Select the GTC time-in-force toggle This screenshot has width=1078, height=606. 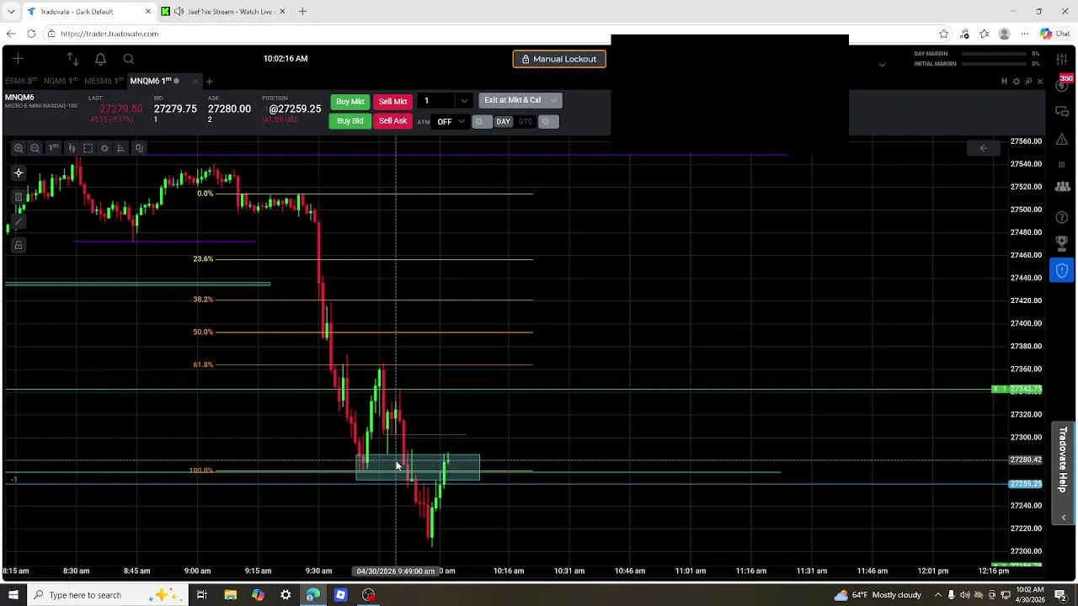click(x=526, y=122)
